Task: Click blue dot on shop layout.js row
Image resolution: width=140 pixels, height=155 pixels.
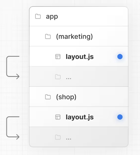Action: pyautogui.click(x=120, y=117)
